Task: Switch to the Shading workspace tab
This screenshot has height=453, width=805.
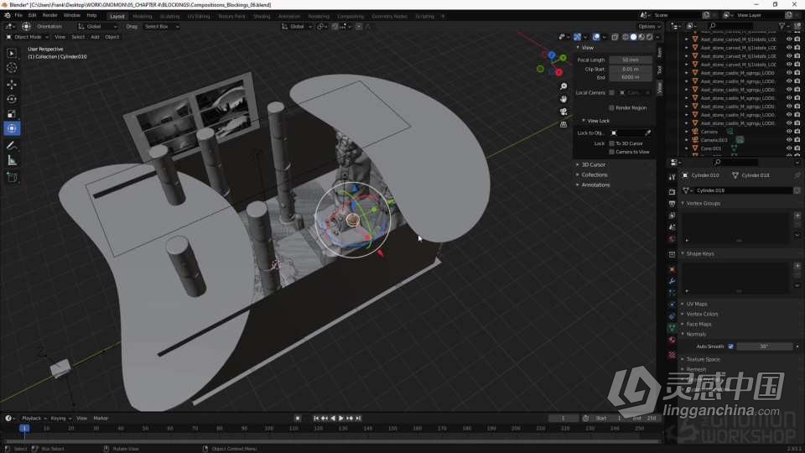Action: (262, 17)
